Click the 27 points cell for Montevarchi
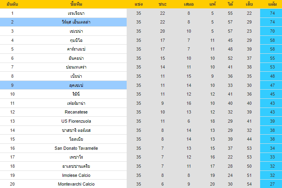The width and height of the screenshot is (282, 188). pos(272,184)
